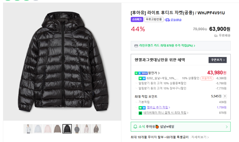
Task: Click the main black jacket product image
Action: tap(62, 62)
